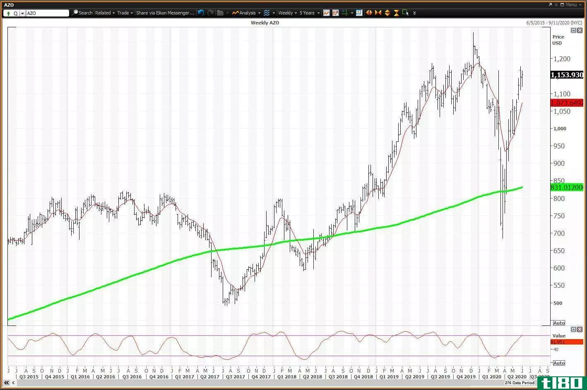Click the redo arrow icon
The width and height of the screenshot is (587, 390).
click(210, 13)
